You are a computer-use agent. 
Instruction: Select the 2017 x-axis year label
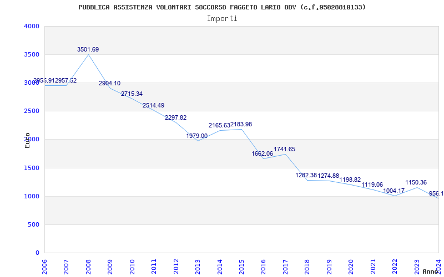coord(285,266)
